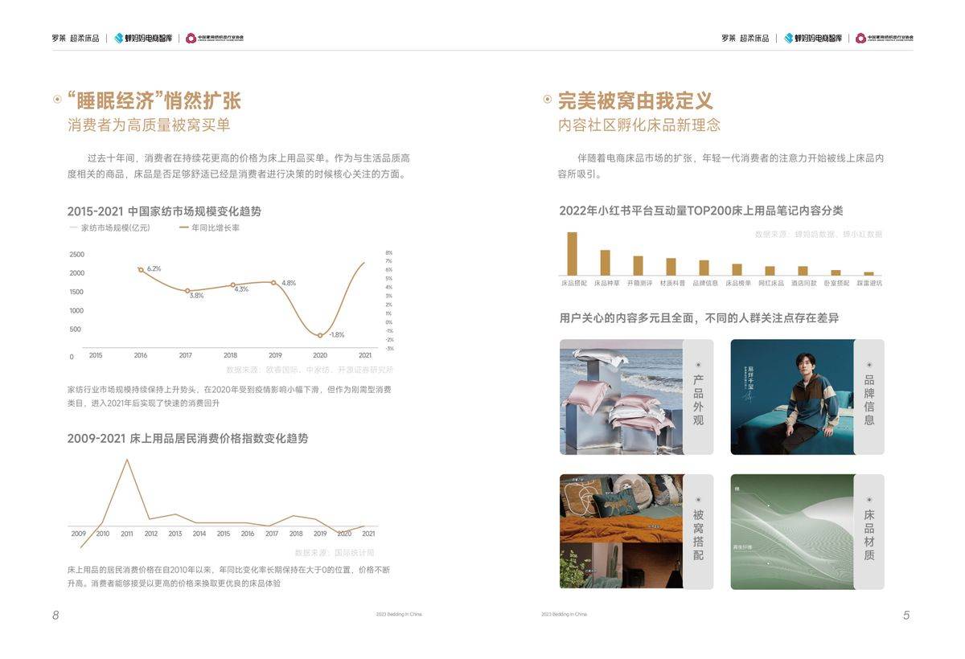Click the 4.3% data point label
965x659 pixels.
point(241,289)
